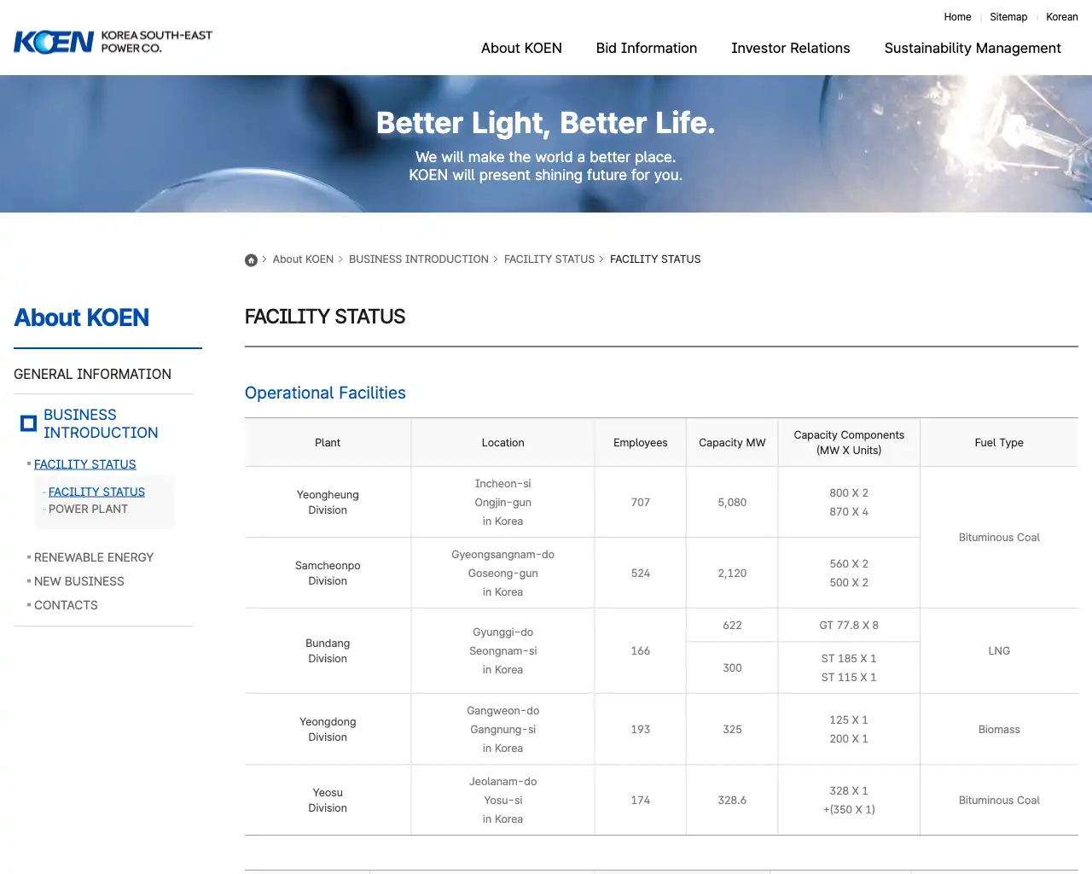This screenshot has height=874, width=1092.
Task: Navigate to NEW BUSINESS section
Action: tap(78, 581)
